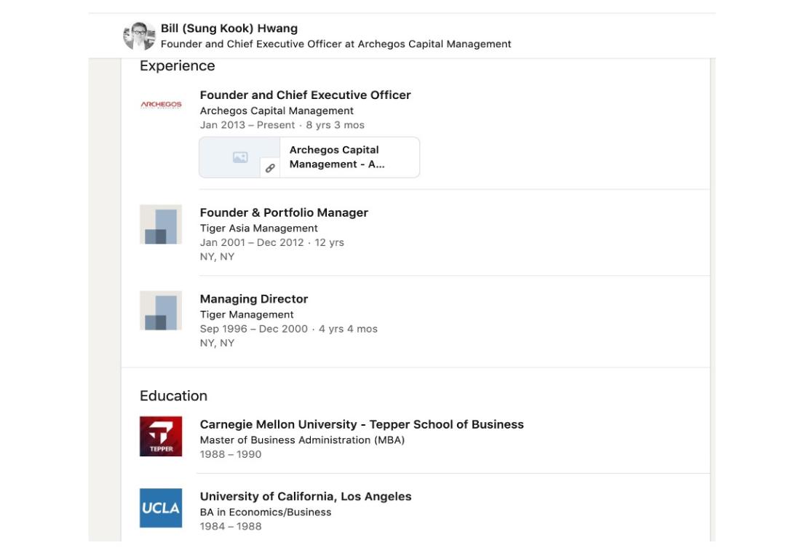Click Archegos Capital Management company name
Image resolution: width=786 pixels, height=556 pixels.
[277, 111]
